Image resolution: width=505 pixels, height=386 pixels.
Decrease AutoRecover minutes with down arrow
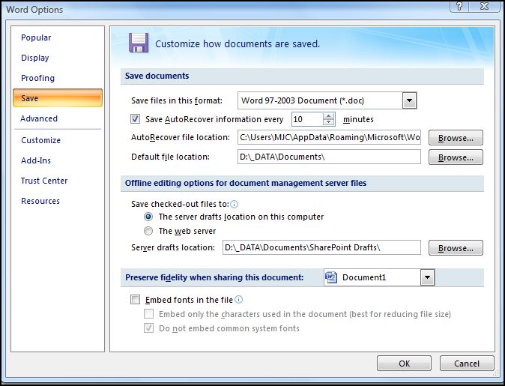point(329,123)
